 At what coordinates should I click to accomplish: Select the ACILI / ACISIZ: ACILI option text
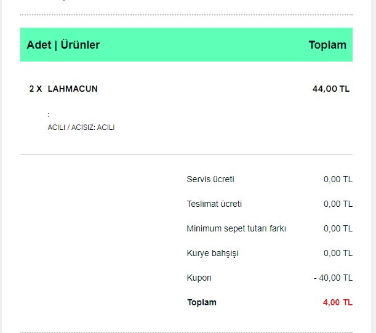click(81, 127)
